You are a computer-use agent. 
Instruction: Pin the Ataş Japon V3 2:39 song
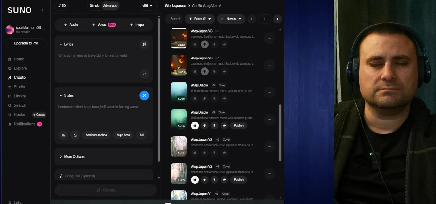(214, 44)
